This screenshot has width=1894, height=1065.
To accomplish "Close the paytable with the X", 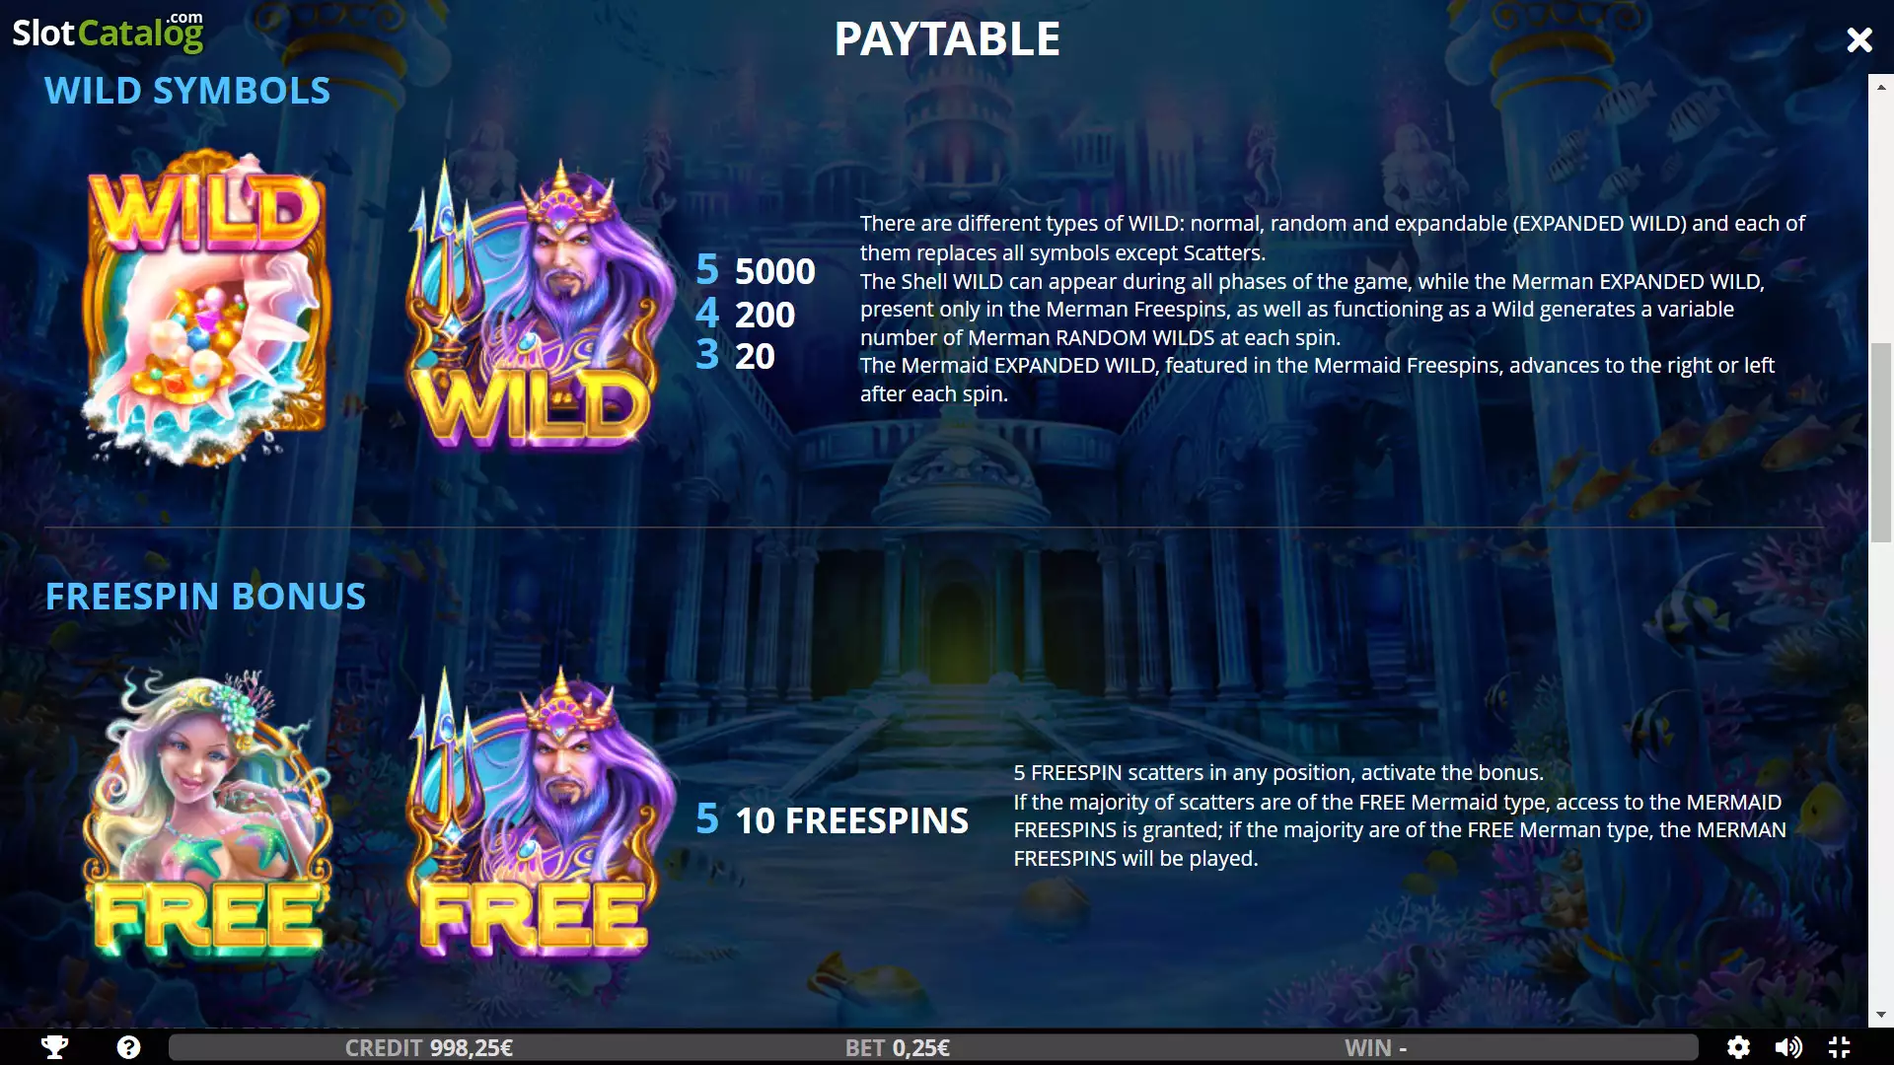I will 1858,39.
